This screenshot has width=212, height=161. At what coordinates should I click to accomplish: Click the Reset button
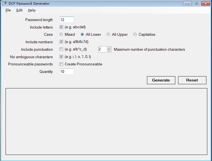[192, 80]
